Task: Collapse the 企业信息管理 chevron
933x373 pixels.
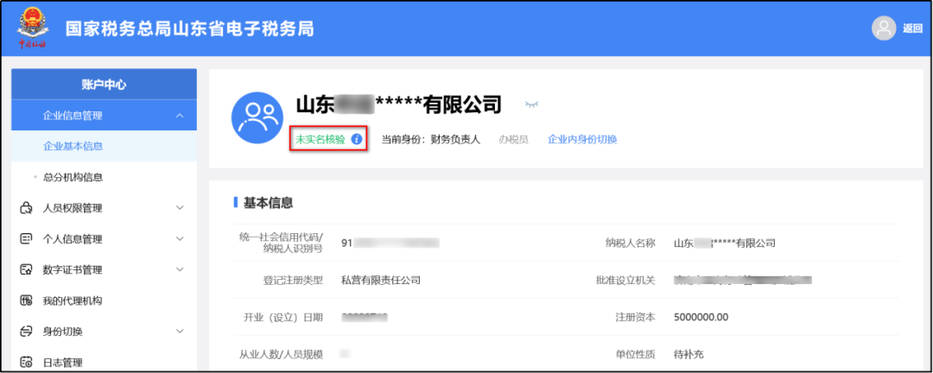Action: click(181, 116)
